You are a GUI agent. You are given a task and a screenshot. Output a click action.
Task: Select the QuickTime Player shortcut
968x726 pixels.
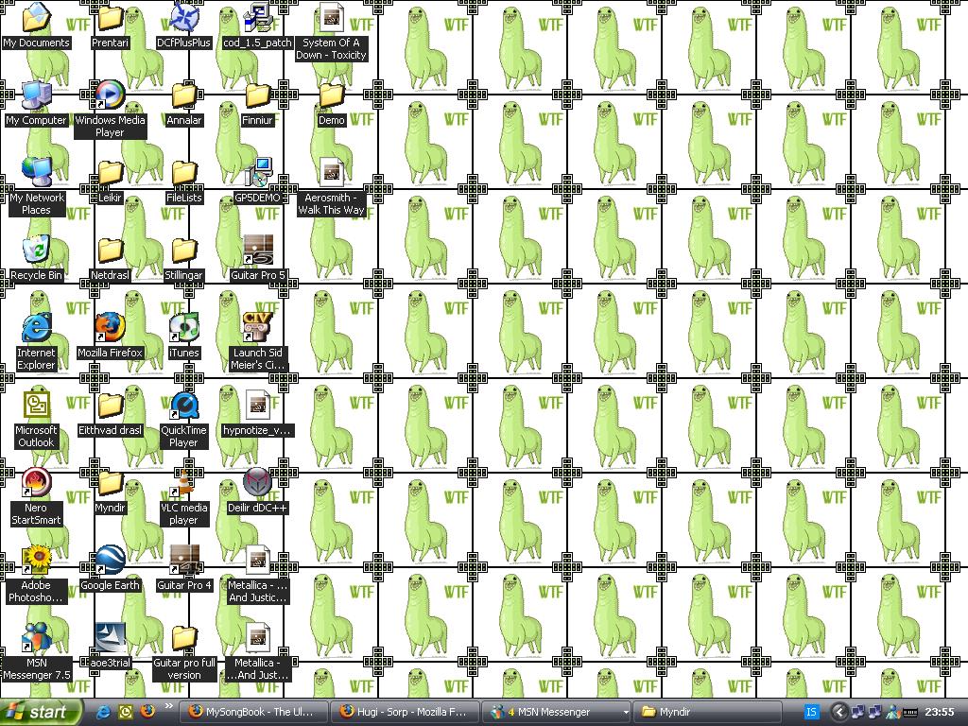pyautogui.click(x=183, y=419)
